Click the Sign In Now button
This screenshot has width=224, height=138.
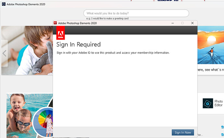pyautogui.click(x=183, y=132)
